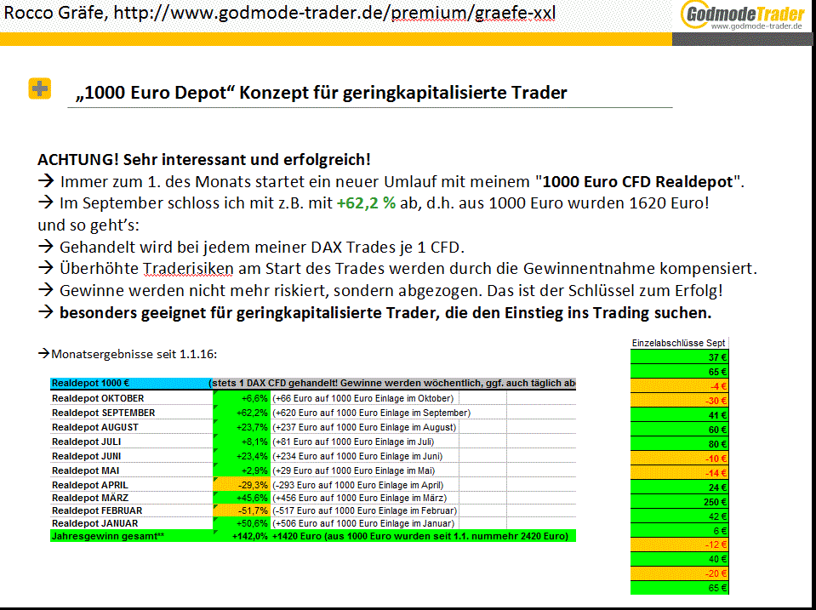This screenshot has height=610, width=816.
Task: Click the orange -14 € cell
Action: pos(679,473)
